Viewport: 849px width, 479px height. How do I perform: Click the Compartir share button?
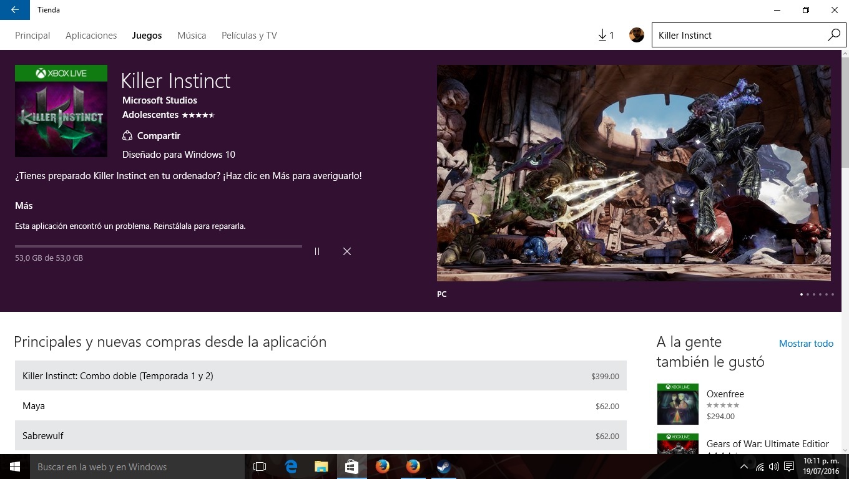pyautogui.click(x=152, y=136)
